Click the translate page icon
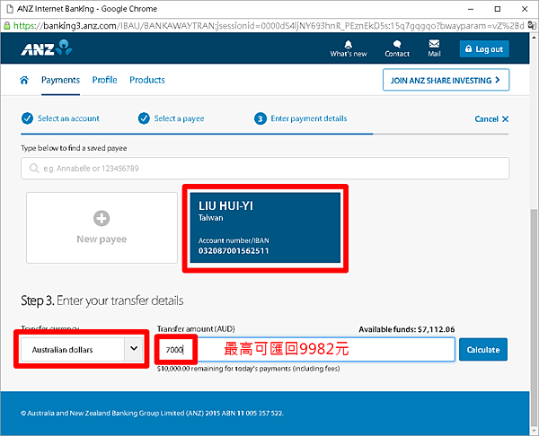 (x=532, y=25)
